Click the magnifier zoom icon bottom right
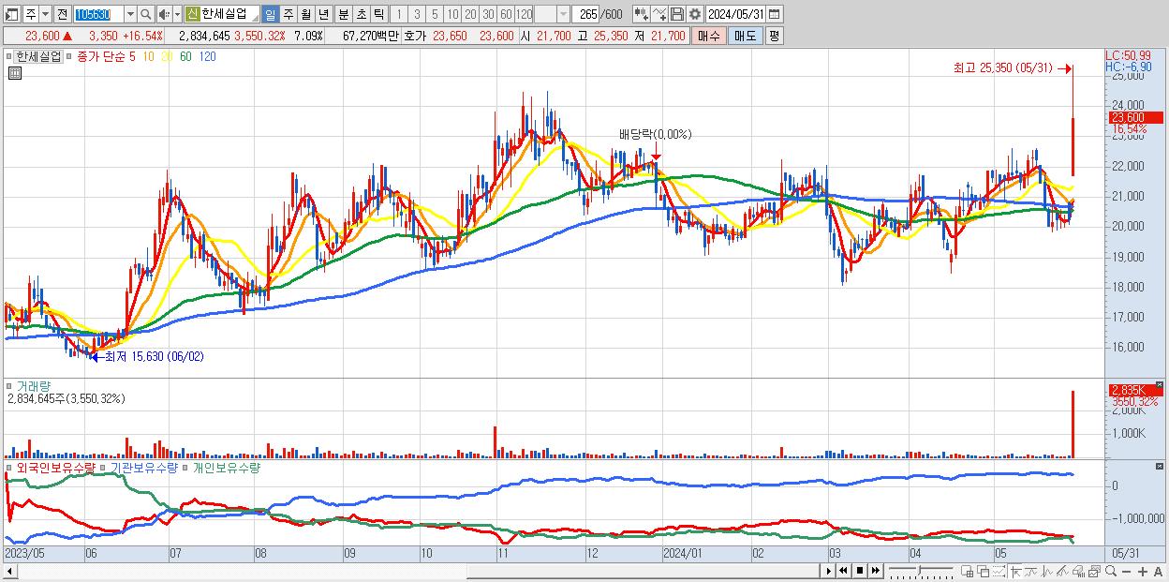This screenshot has height=582, width=1169. (x=1111, y=571)
